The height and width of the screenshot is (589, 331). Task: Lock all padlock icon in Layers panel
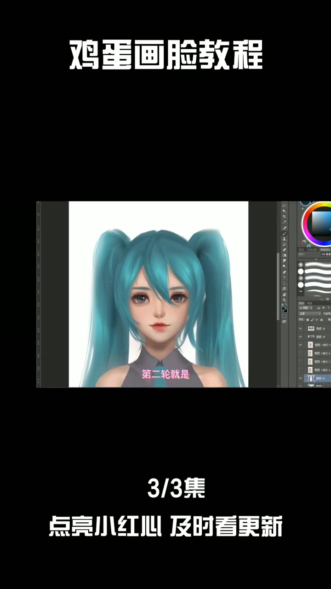click(321, 320)
